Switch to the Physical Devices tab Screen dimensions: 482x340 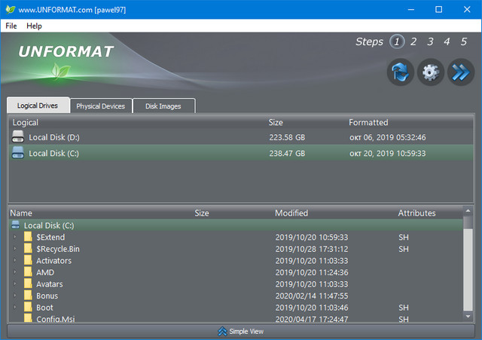101,106
